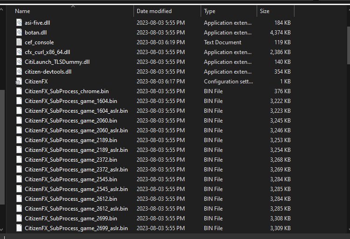Click the citizen-devtools.dll file icon
This screenshot has width=350, height=239.
pos(19,72)
